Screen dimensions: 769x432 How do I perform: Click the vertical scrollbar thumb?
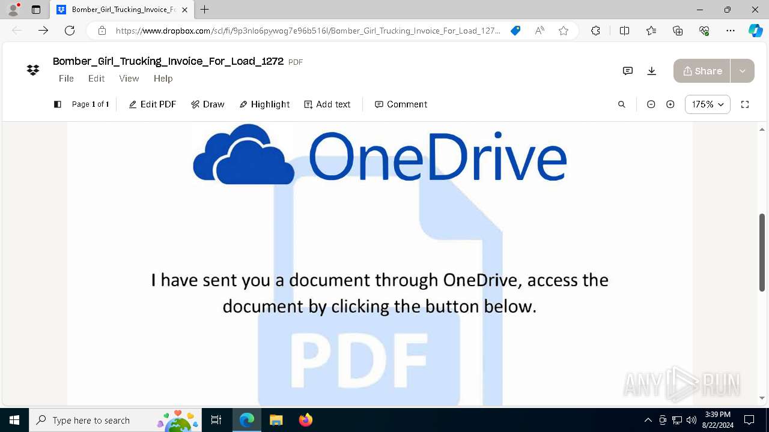tap(762, 252)
